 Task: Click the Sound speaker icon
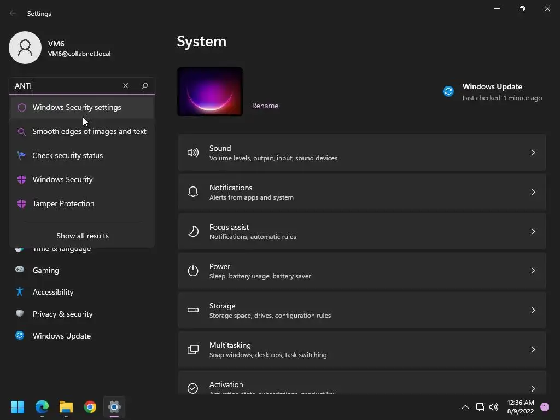193,153
